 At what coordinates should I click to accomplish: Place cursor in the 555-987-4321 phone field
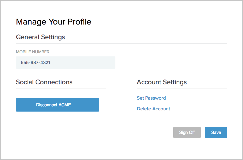tap(65, 63)
